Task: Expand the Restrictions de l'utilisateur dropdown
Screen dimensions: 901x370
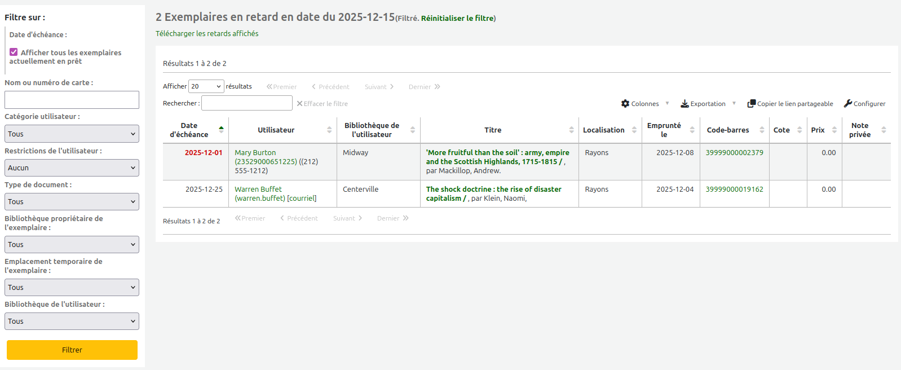Action: point(72,168)
